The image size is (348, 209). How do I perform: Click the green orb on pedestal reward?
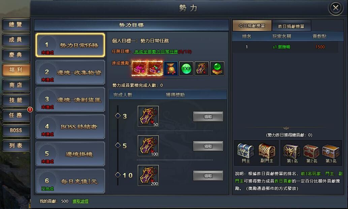(217, 69)
